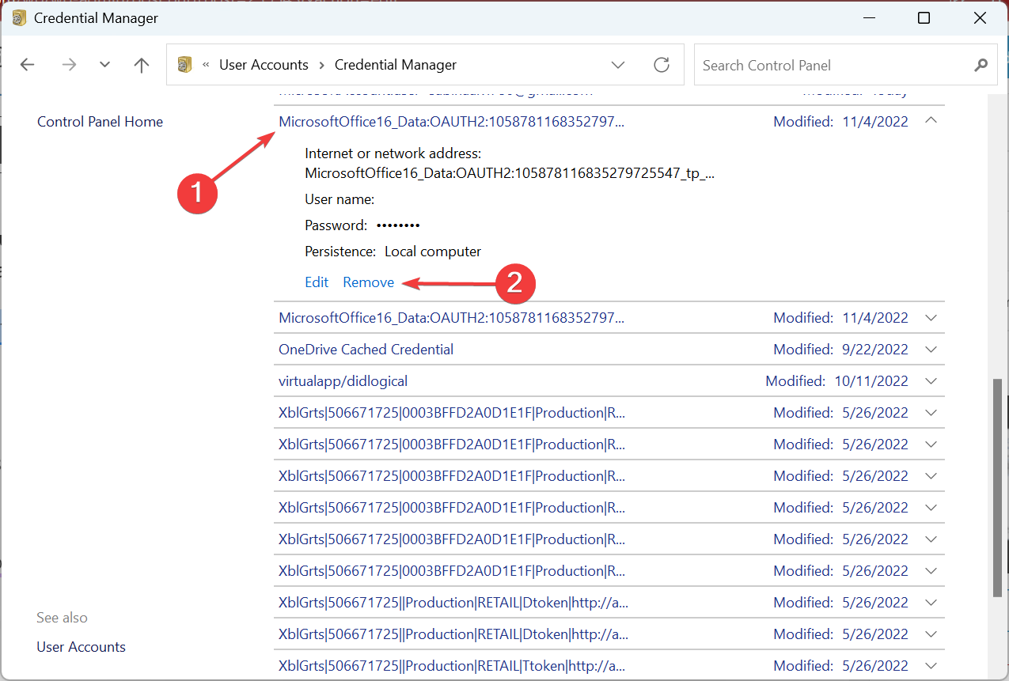
Task: Click the search magnifier icon
Action: point(981,65)
